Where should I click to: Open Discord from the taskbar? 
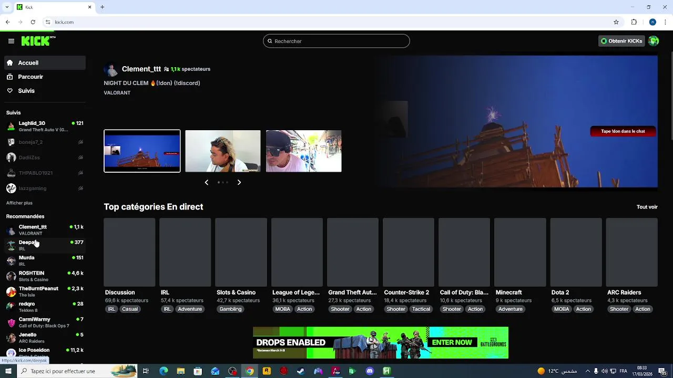[x=370, y=371]
